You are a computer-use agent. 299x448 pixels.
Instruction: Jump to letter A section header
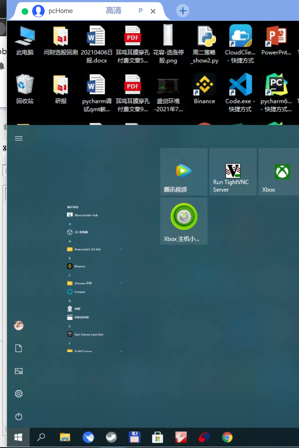pyautogui.click(x=70, y=241)
